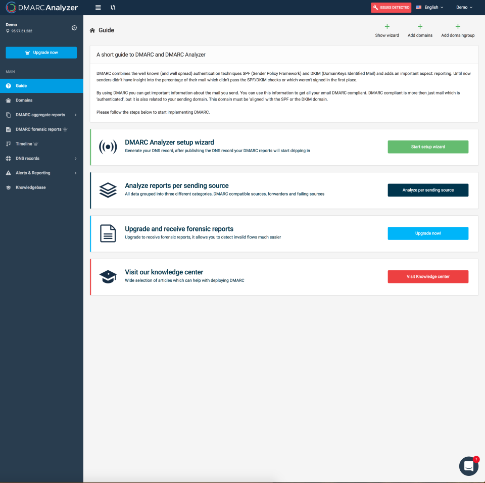
Task: Click the plus icon above Add domaingroup
Action: pyautogui.click(x=458, y=27)
